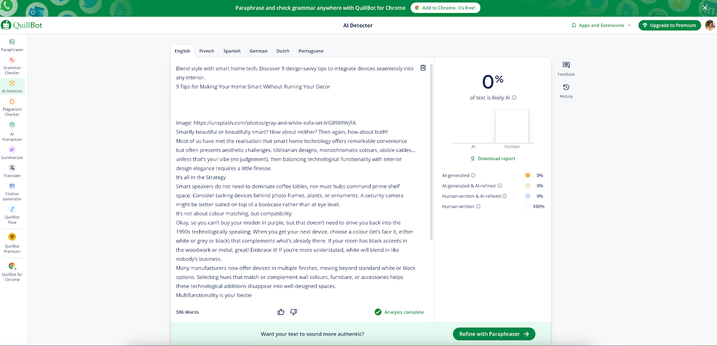The height and width of the screenshot is (346, 717).
Task: Open the Summarizer tool
Action: (x=12, y=153)
